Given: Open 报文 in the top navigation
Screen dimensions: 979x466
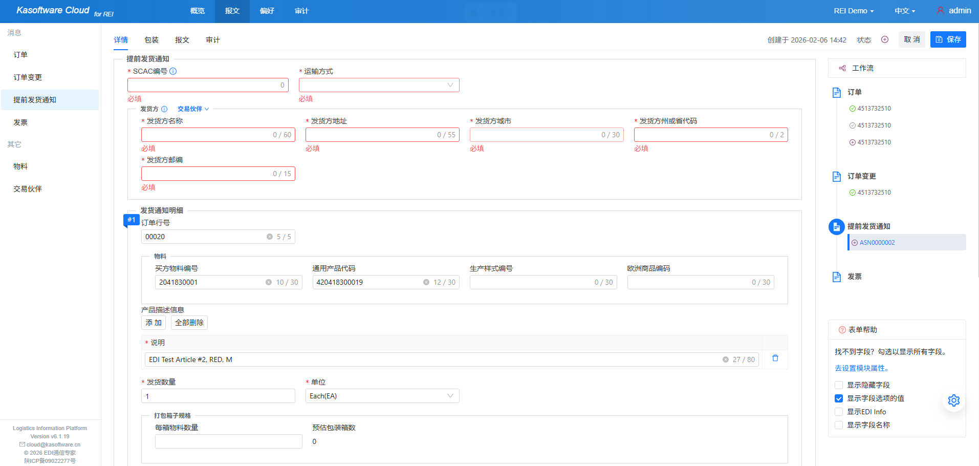Looking at the screenshot, I should point(232,11).
